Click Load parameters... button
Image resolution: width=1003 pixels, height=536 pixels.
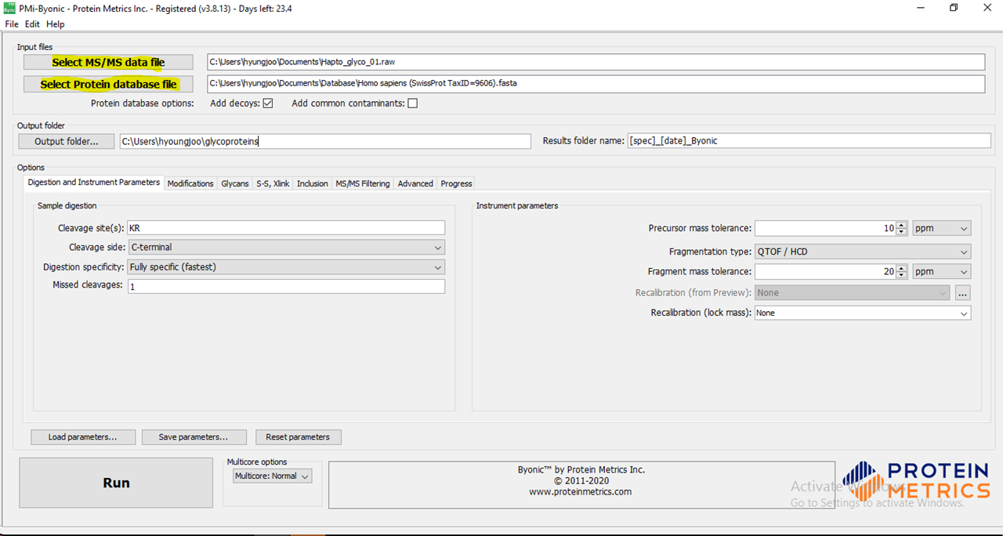(x=83, y=437)
